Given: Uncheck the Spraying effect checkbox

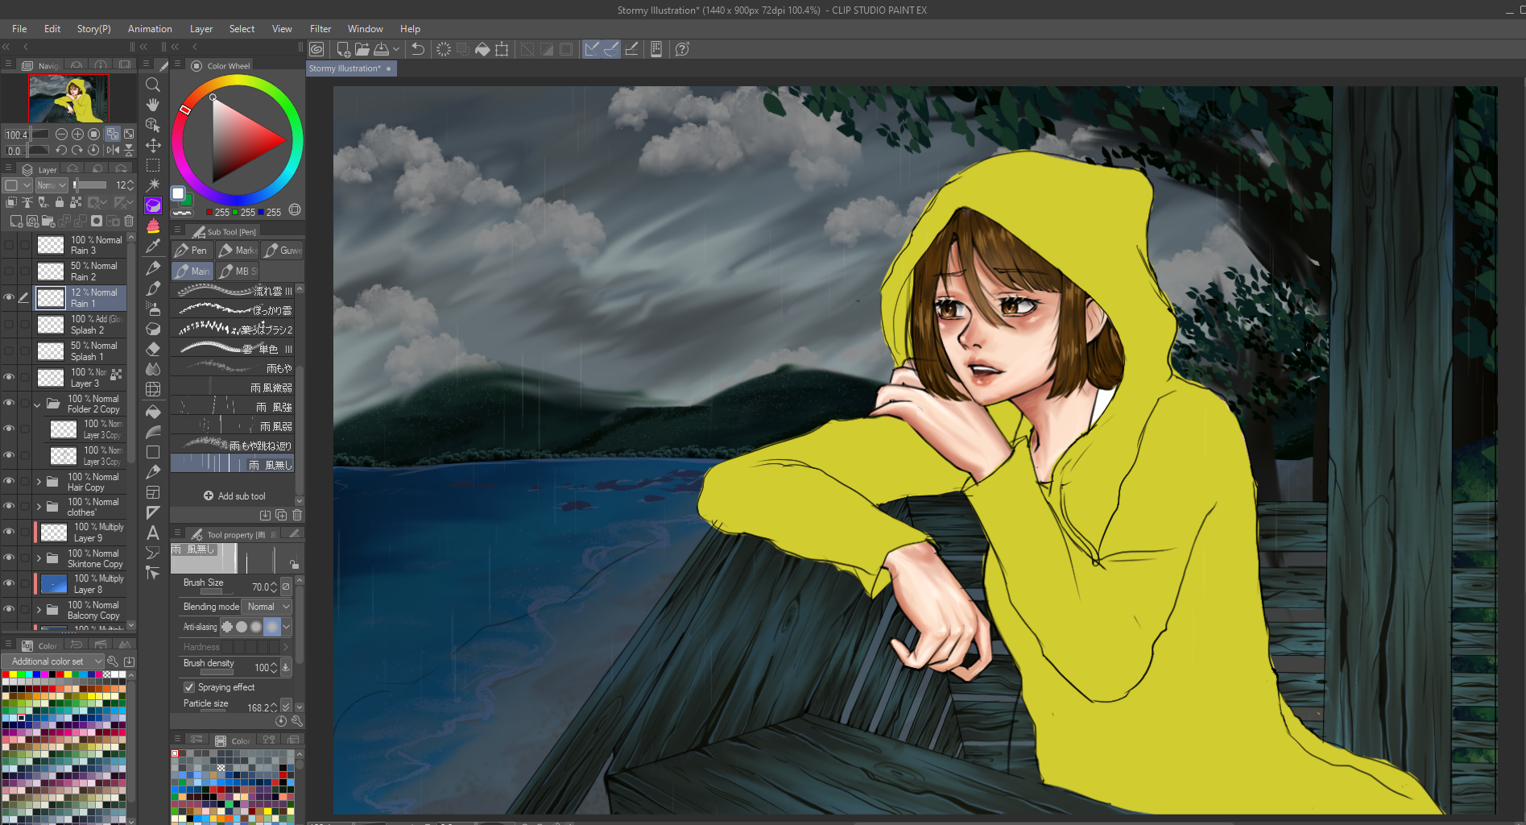Looking at the screenshot, I should (189, 687).
